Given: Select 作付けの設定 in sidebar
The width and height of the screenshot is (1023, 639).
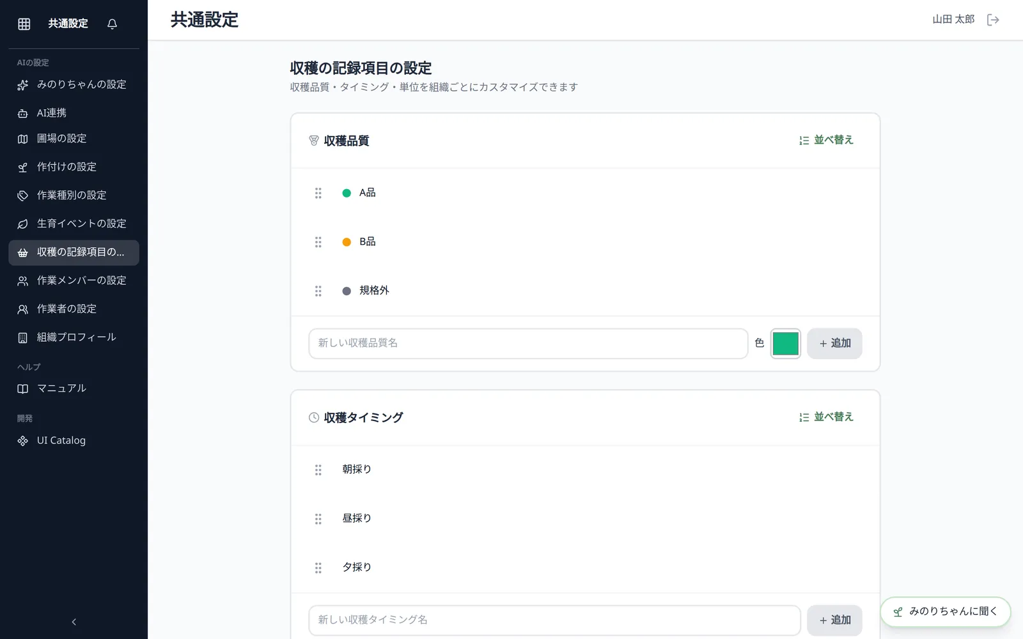Looking at the screenshot, I should point(74,167).
